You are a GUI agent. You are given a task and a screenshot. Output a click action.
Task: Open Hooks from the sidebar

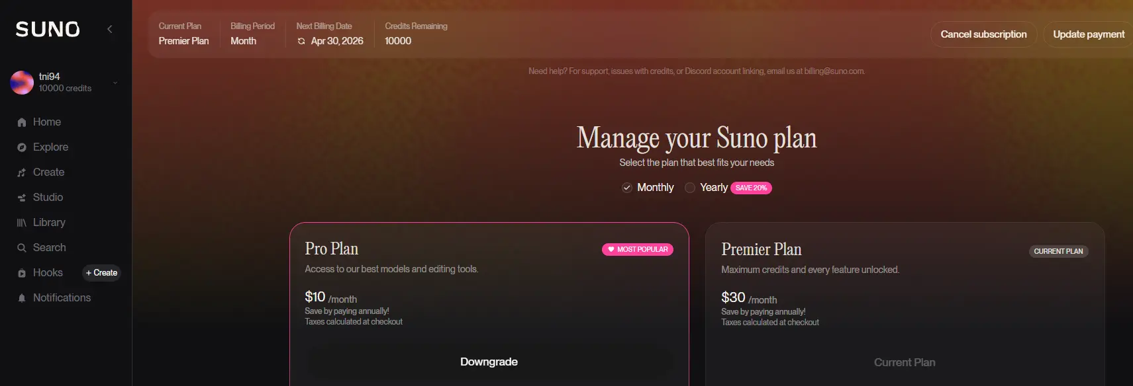point(48,273)
